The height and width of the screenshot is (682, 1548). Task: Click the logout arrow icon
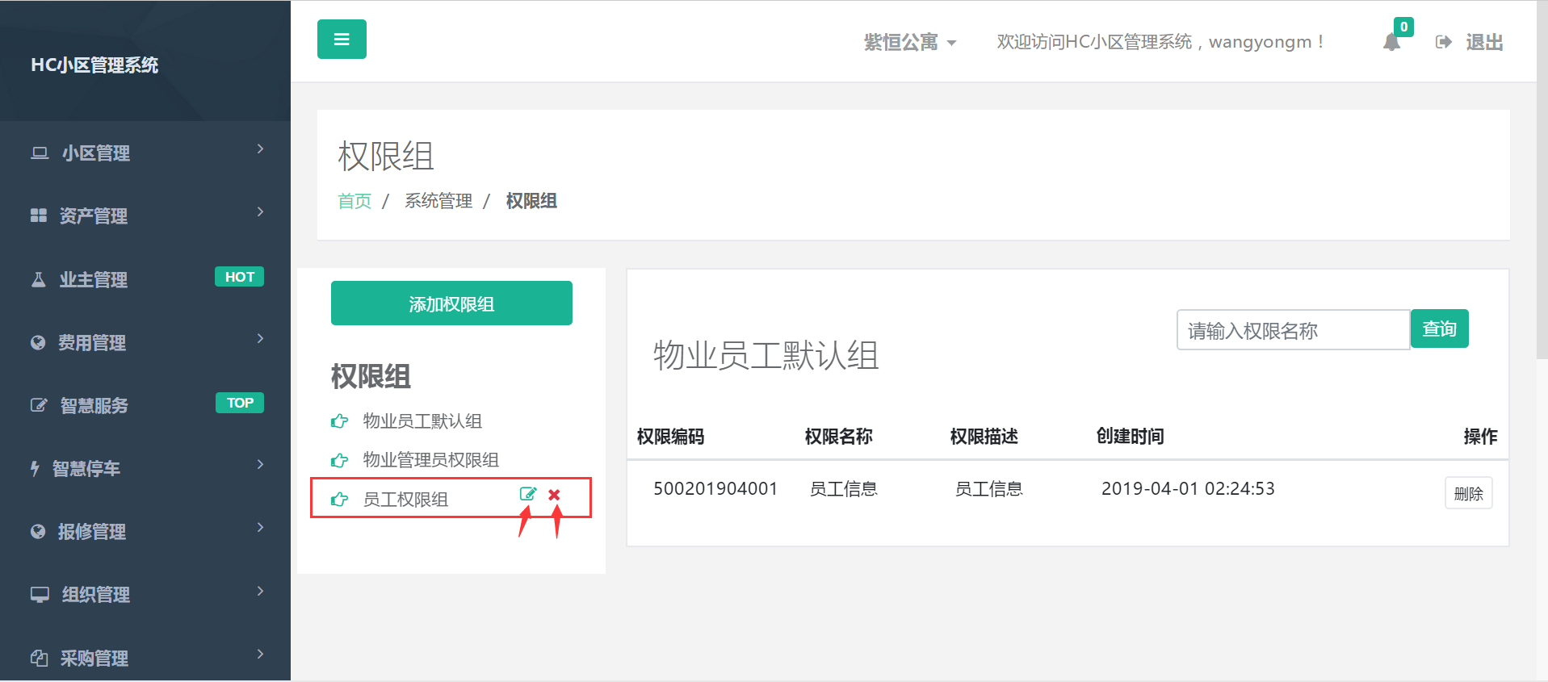(x=1444, y=42)
